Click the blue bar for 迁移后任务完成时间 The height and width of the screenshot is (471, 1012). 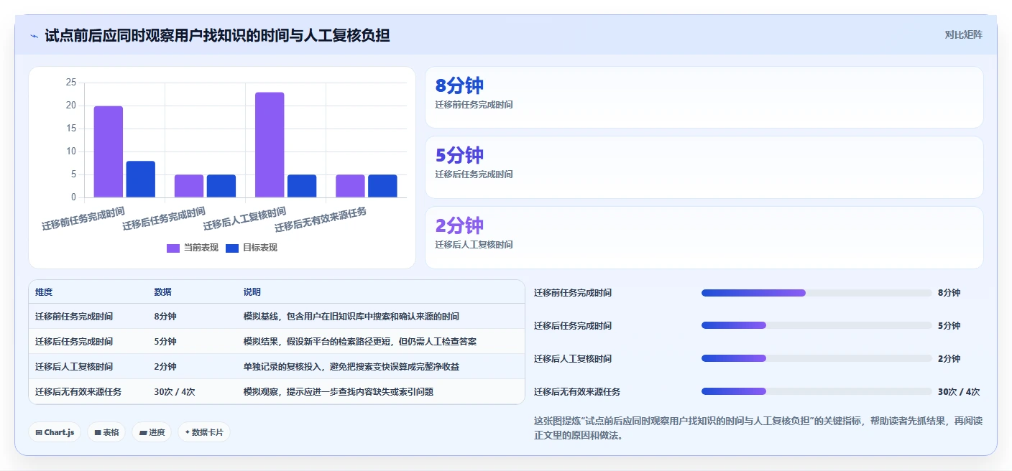pyautogui.click(x=221, y=186)
